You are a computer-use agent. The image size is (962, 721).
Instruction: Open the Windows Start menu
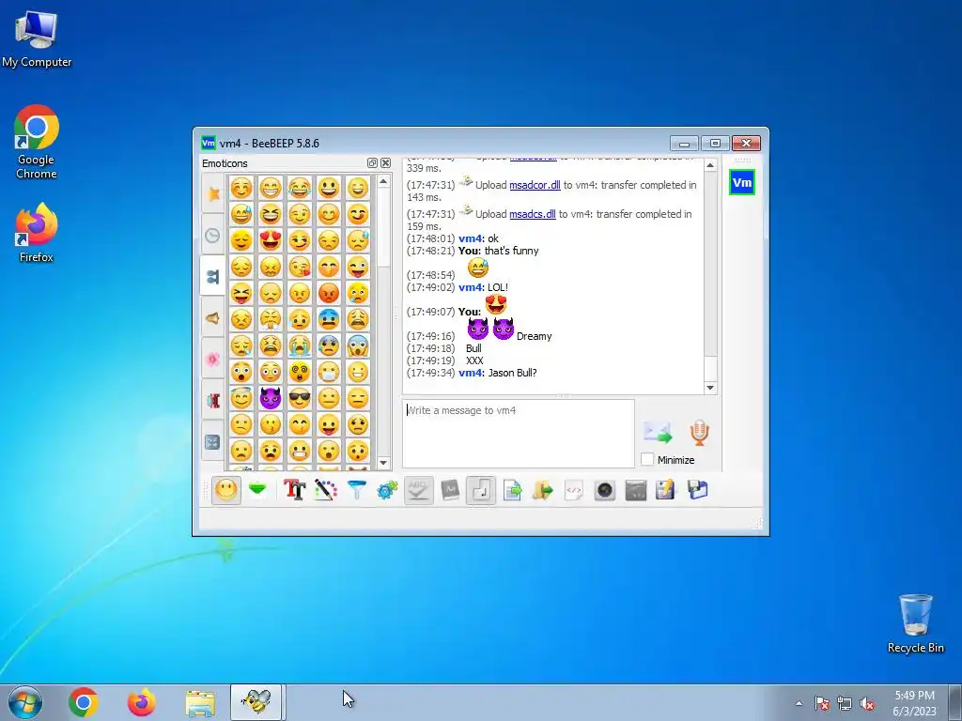(25, 702)
